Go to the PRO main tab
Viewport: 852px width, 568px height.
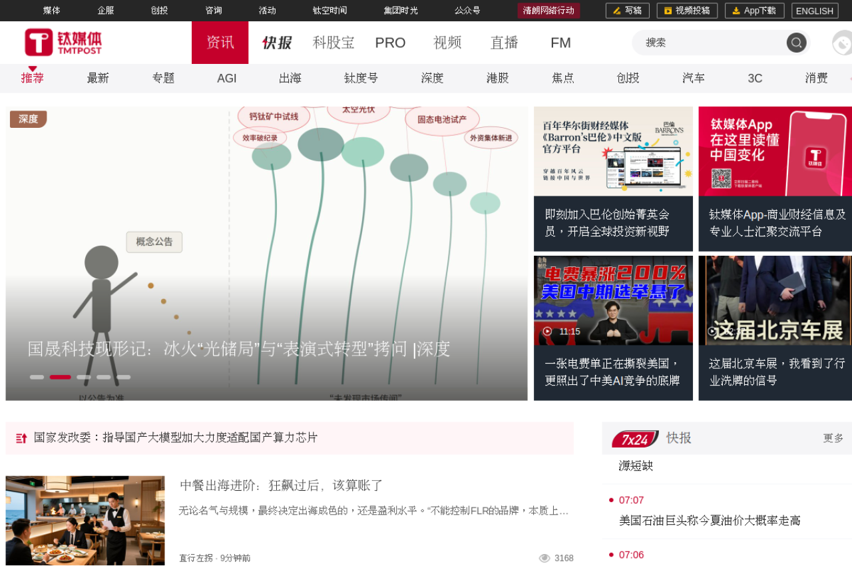pyautogui.click(x=390, y=43)
